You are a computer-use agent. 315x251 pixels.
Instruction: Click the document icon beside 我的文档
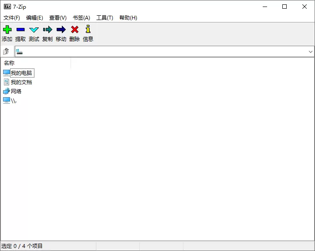pyautogui.click(x=7, y=82)
